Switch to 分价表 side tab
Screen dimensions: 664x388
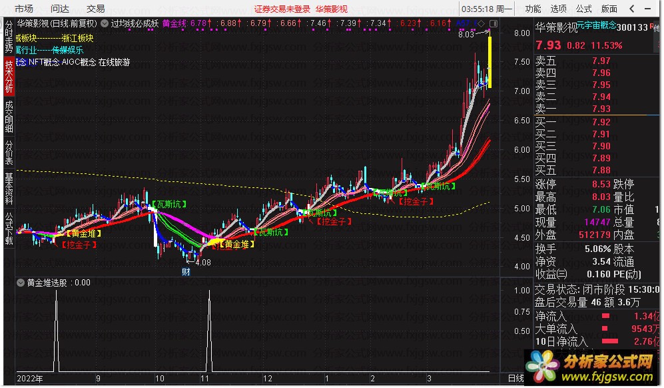[9, 152]
